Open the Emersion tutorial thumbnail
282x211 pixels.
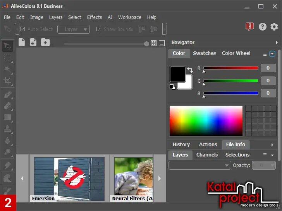coord(69,179)
